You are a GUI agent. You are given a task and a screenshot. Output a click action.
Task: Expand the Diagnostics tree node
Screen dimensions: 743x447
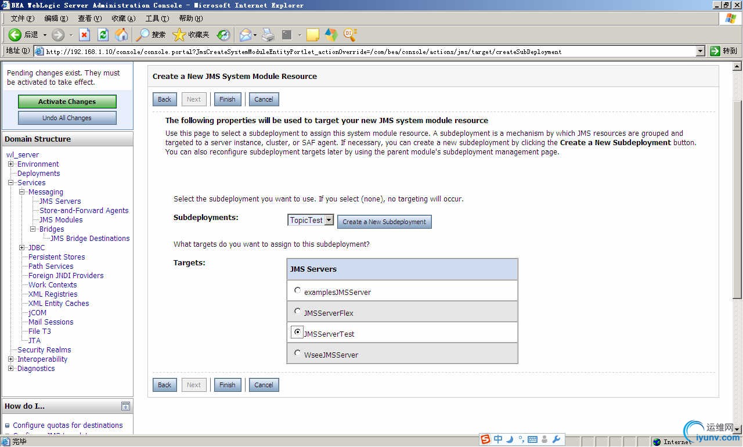coord(11,369)
